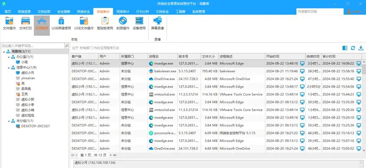This screenshot has height=168, width=366.
Task: Export logs with the download icon
Action: [361, 48]
